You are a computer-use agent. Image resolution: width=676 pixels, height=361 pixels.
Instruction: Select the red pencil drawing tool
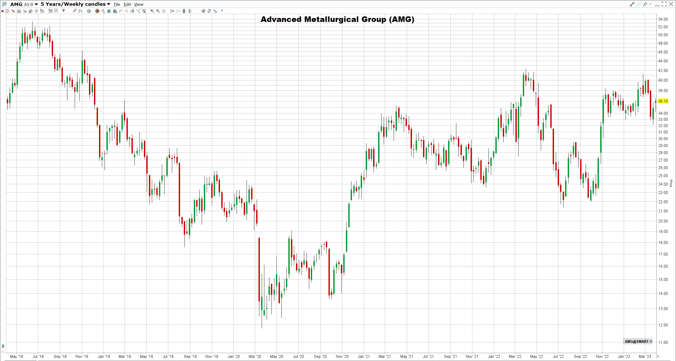coord(74,11)
